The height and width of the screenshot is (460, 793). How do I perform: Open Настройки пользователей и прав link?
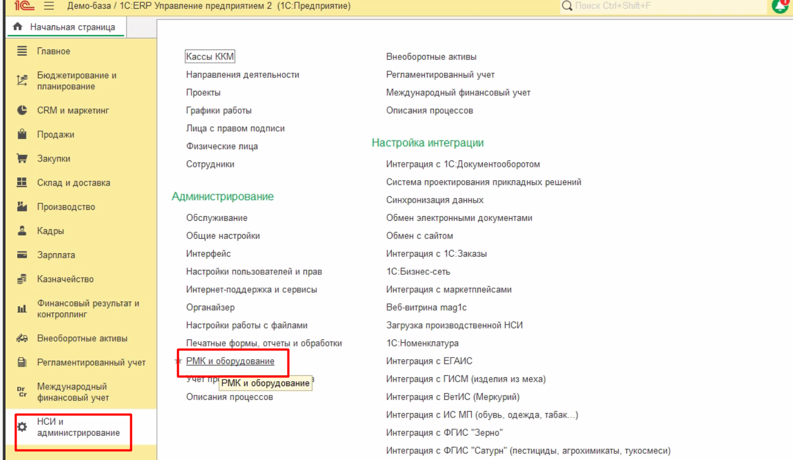click(254, 272)
